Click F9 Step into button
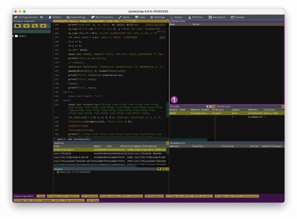The image size is (297, 219). (49, 200)
